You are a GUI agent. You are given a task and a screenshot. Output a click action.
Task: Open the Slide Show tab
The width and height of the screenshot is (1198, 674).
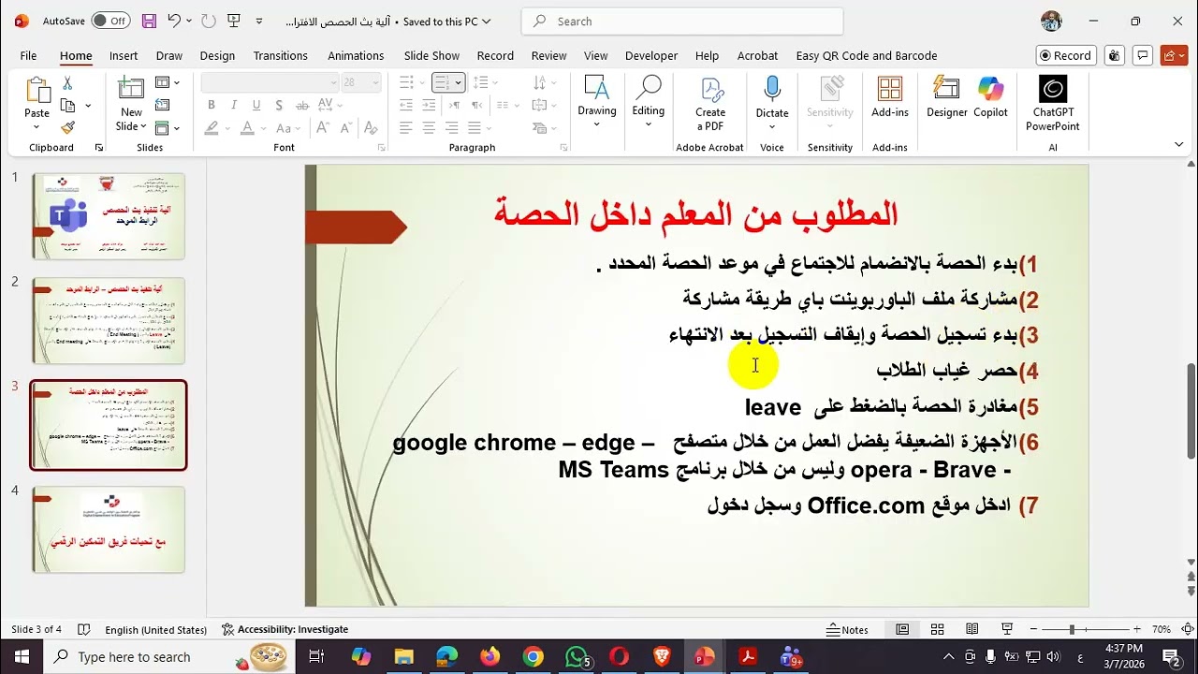pyautogui.click(x=431, y=55)
